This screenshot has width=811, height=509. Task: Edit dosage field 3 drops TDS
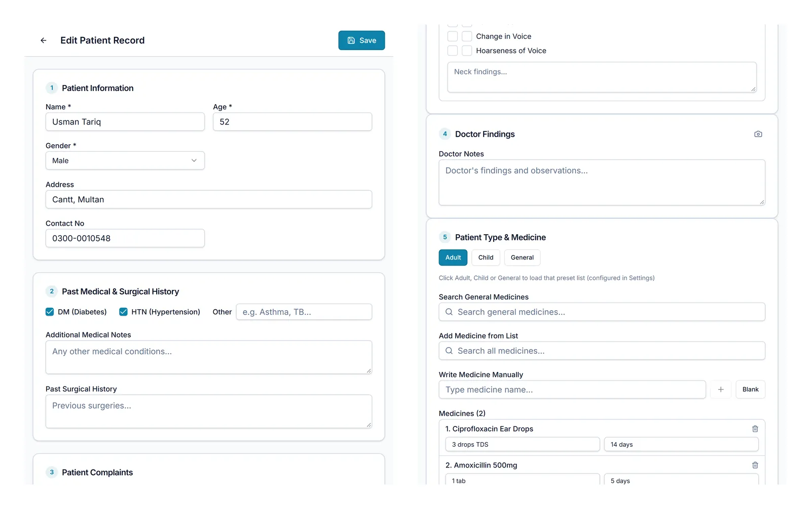(523, 444)
